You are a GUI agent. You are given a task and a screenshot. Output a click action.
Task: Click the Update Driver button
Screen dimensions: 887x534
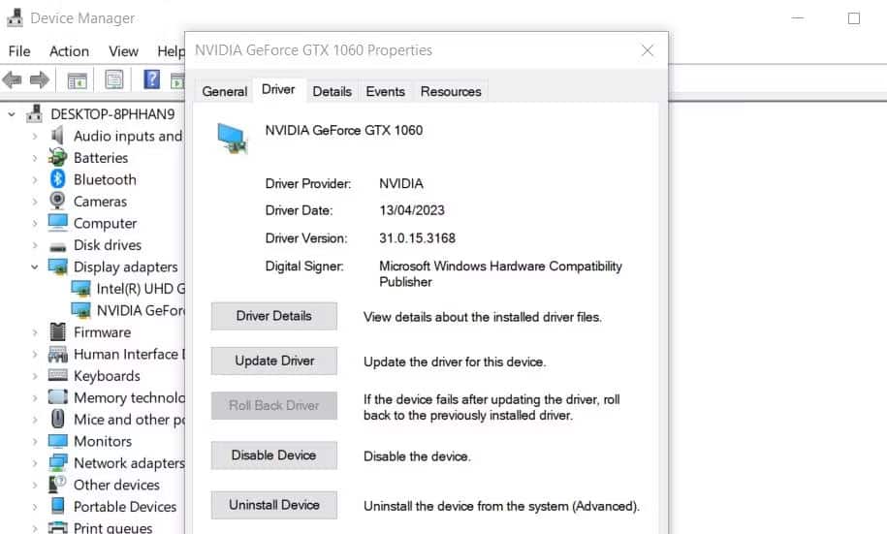click(274, 361)
